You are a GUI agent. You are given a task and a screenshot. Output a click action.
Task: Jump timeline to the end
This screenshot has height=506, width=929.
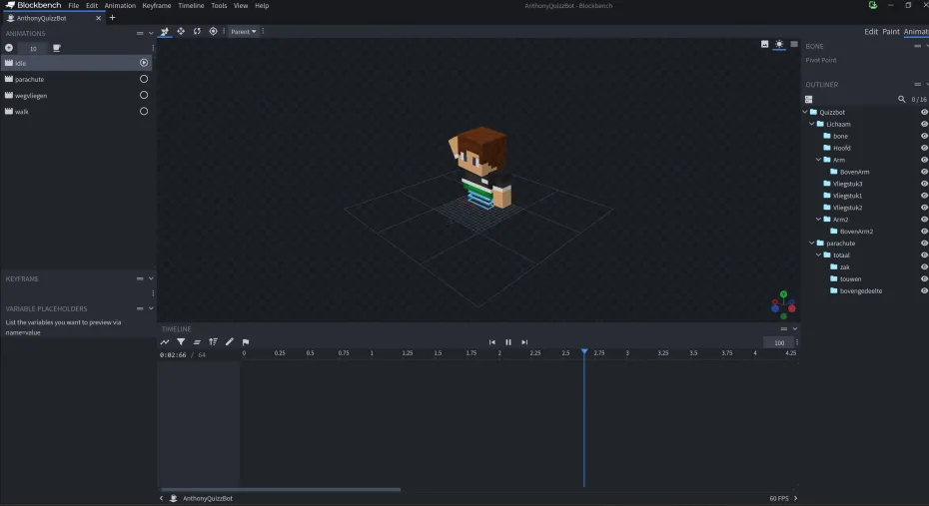tap(524, 342)
